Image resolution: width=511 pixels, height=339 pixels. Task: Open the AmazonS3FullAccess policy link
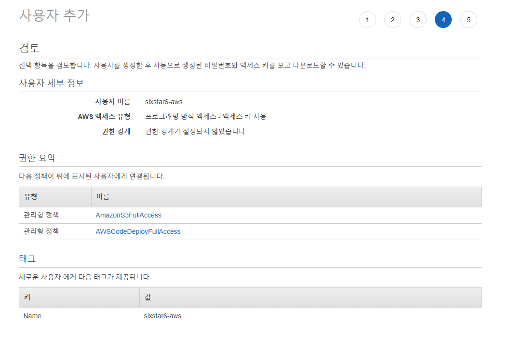(x=128, y=215)
